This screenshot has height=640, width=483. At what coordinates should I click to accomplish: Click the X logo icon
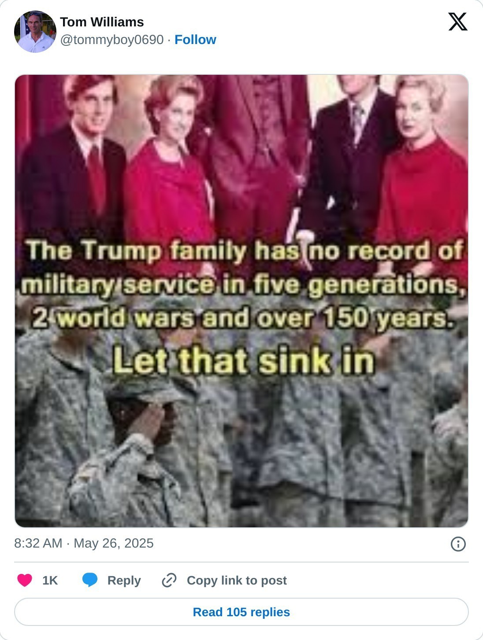tap(458, 22)
